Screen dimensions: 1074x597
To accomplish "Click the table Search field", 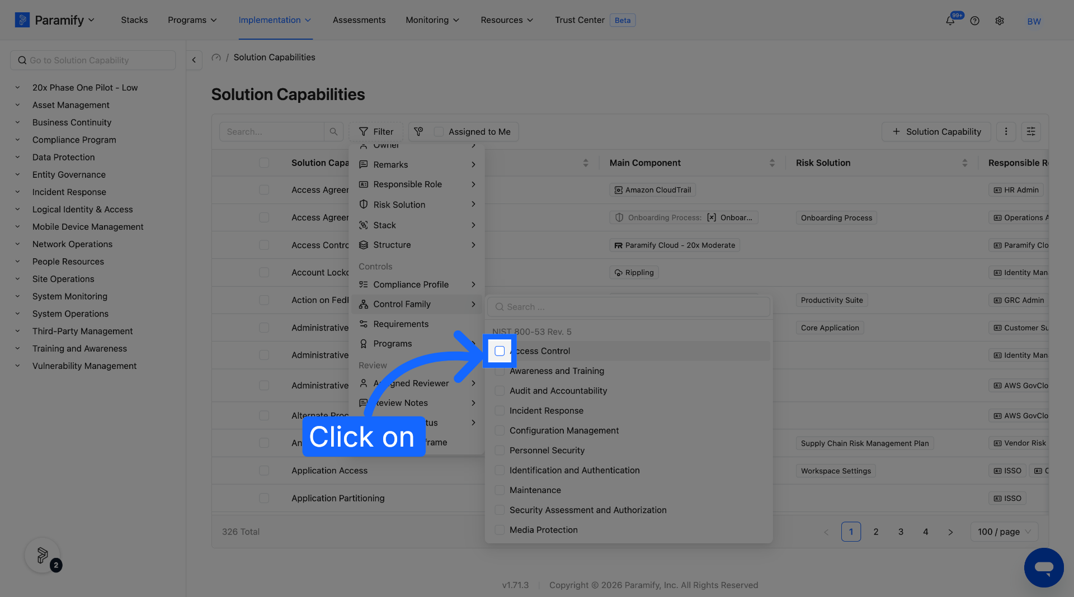I will pos(272,131).
